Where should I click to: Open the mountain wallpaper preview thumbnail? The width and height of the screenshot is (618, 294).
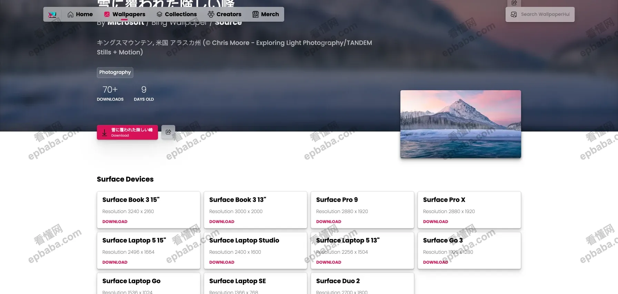coord(460,124)
